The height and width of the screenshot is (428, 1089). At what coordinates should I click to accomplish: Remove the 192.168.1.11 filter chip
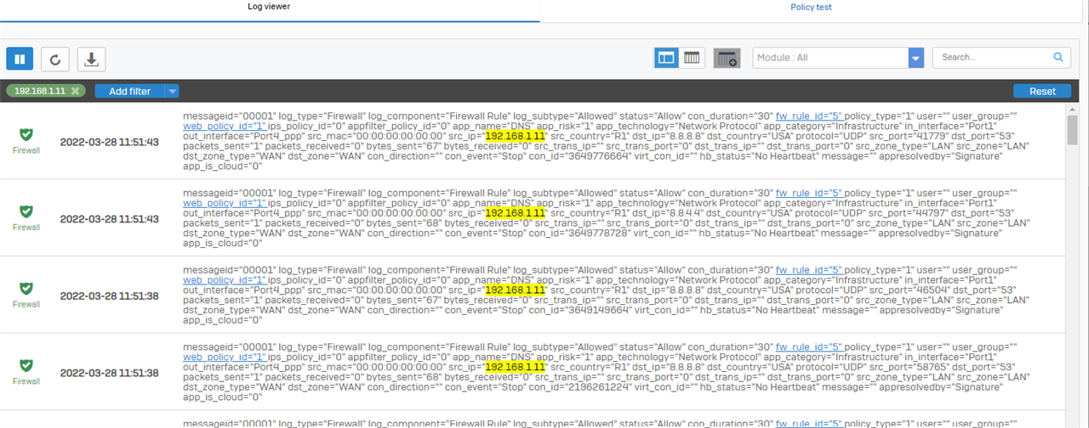75,91
